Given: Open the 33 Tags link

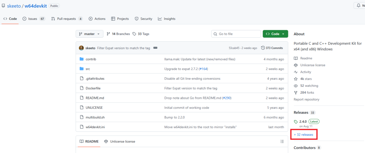Looking at the screenshot, I should [141, 34].
